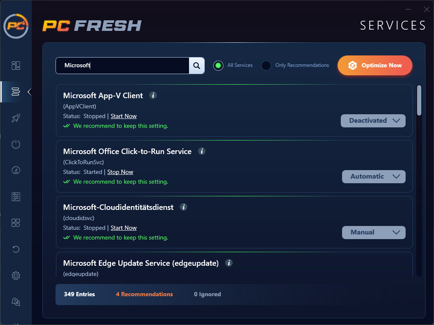
Task: Click the Optimize Now button
Action: click(x=375, y=66)
